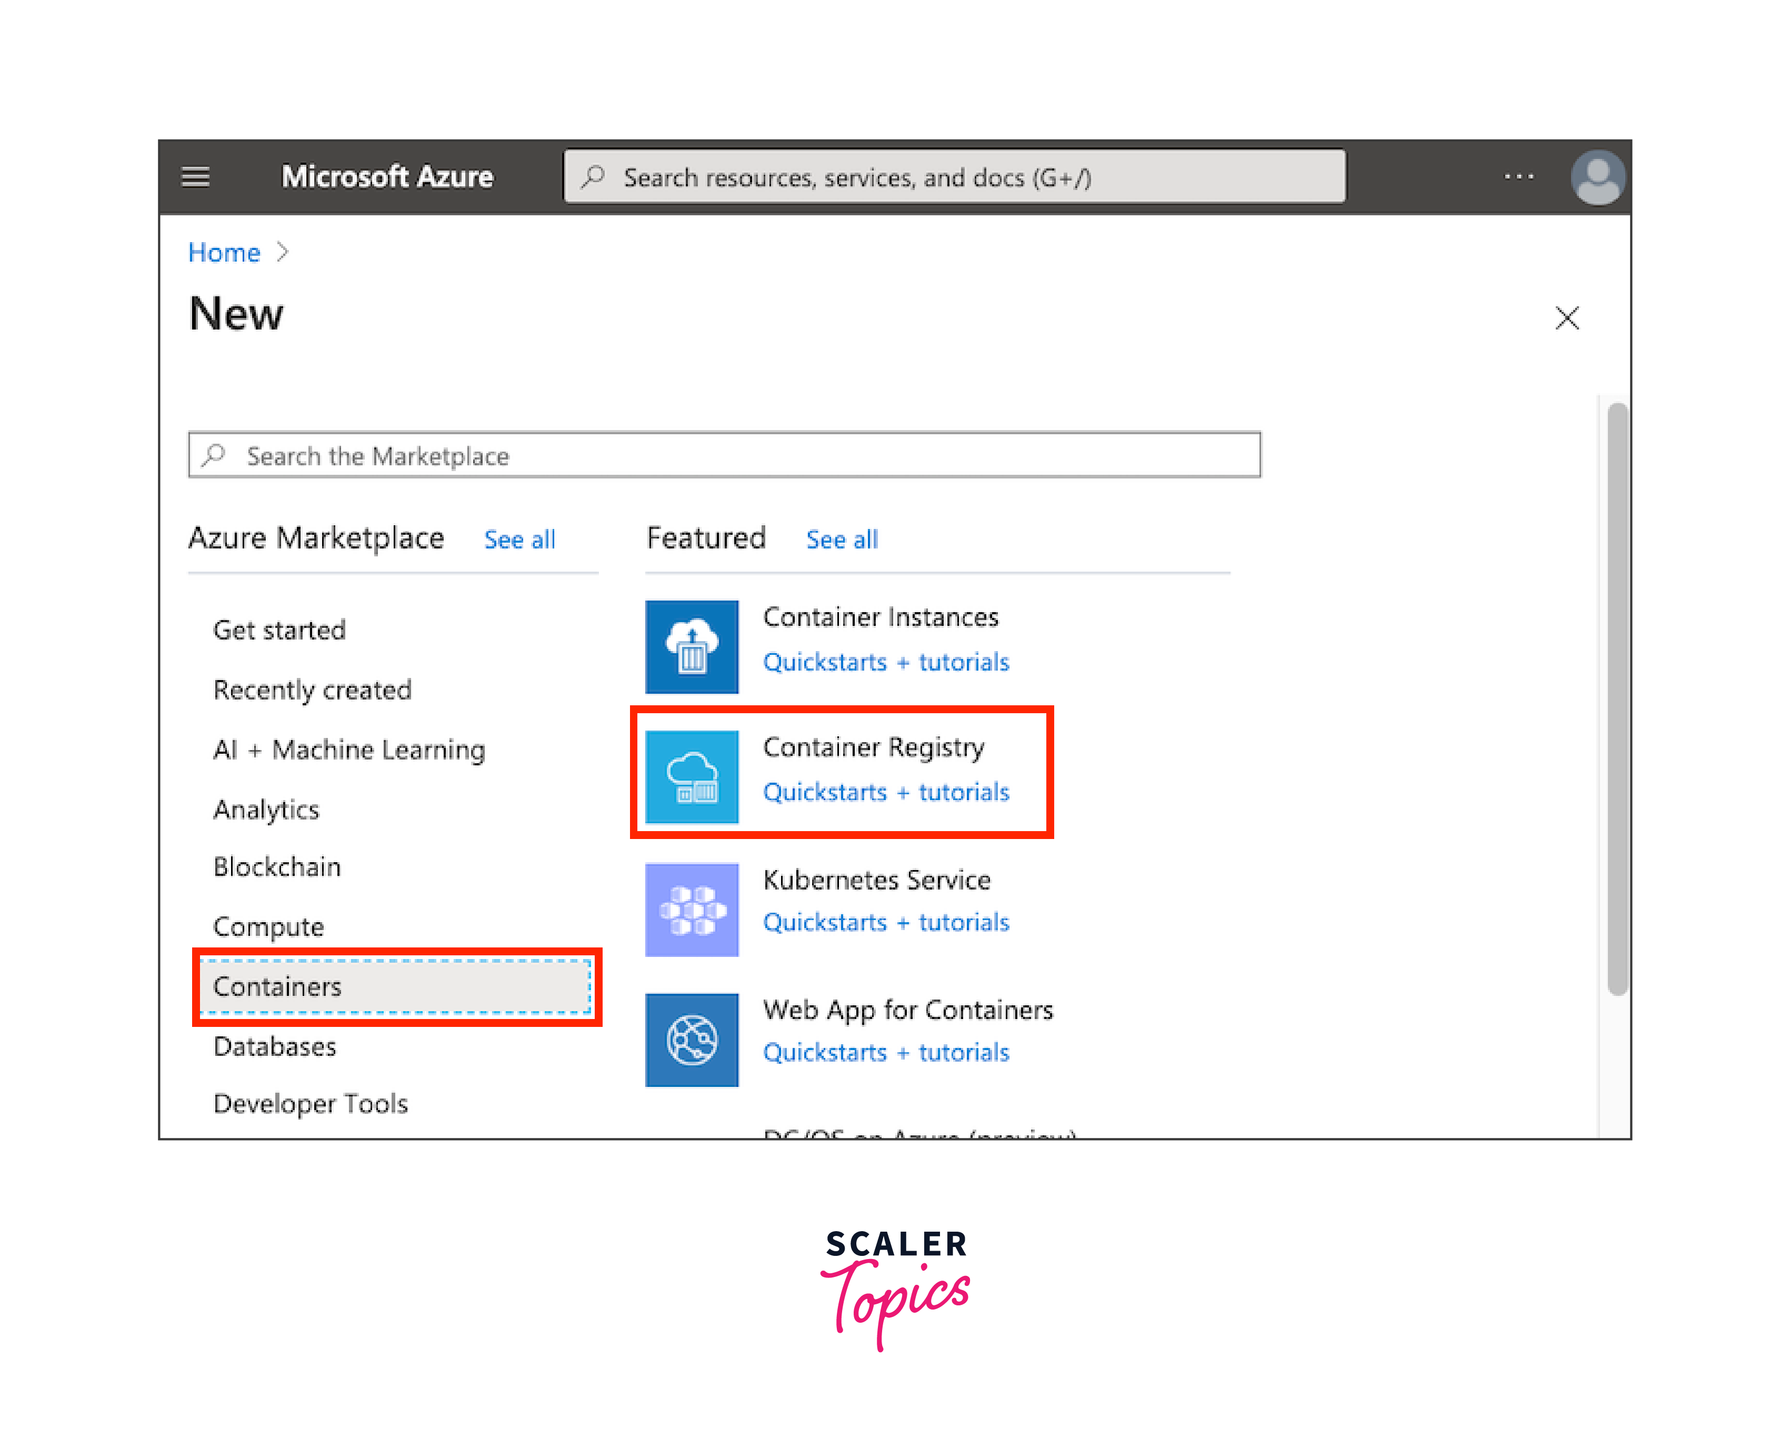Click the Container Instances icon
The height and width of the screenshot is (1448, 1790).
(692, 646)
